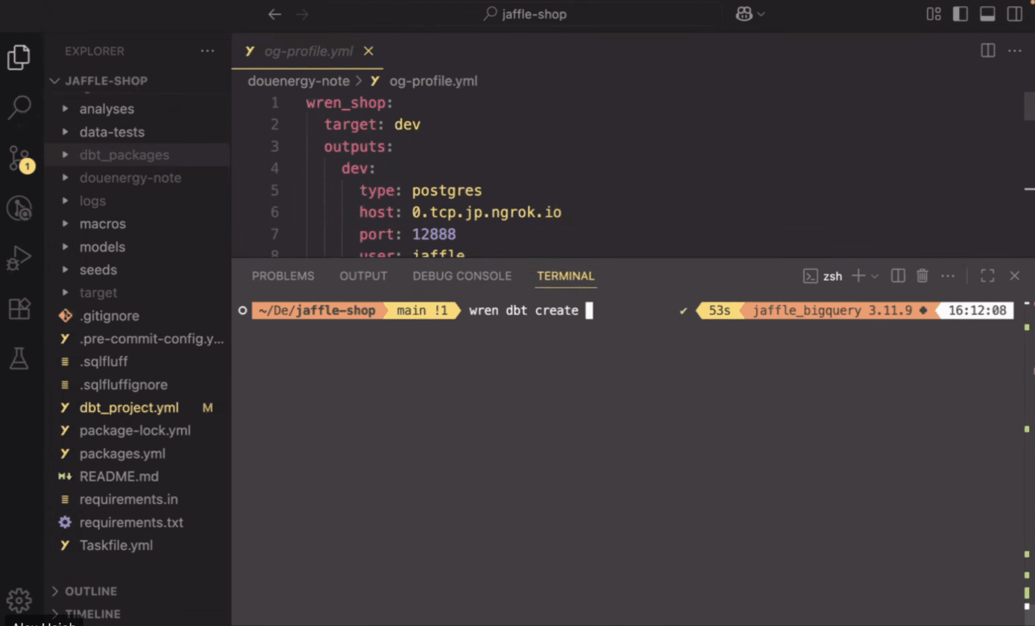
Task: Open the Search view in activity bar
Action: click(x=19, y=107)
